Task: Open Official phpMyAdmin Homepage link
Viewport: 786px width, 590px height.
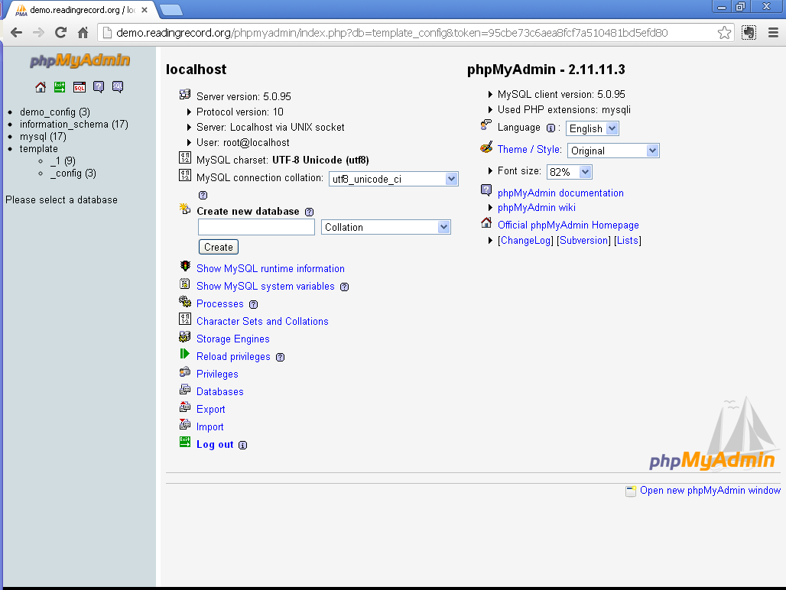Action: [568, 225]
